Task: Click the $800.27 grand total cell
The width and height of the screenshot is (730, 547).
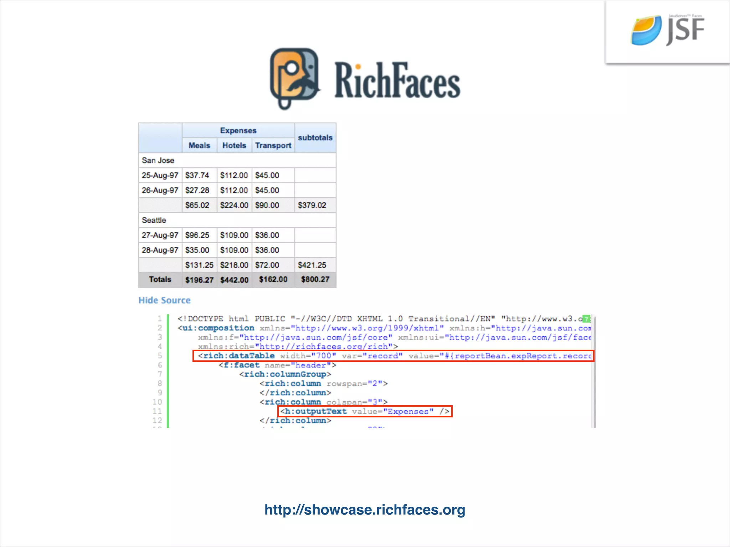Action: 315,280
